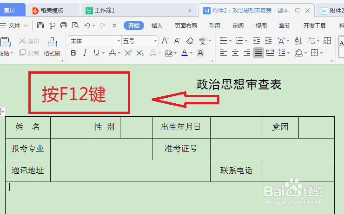Open numbered list style dropdown

coord(246,41)
